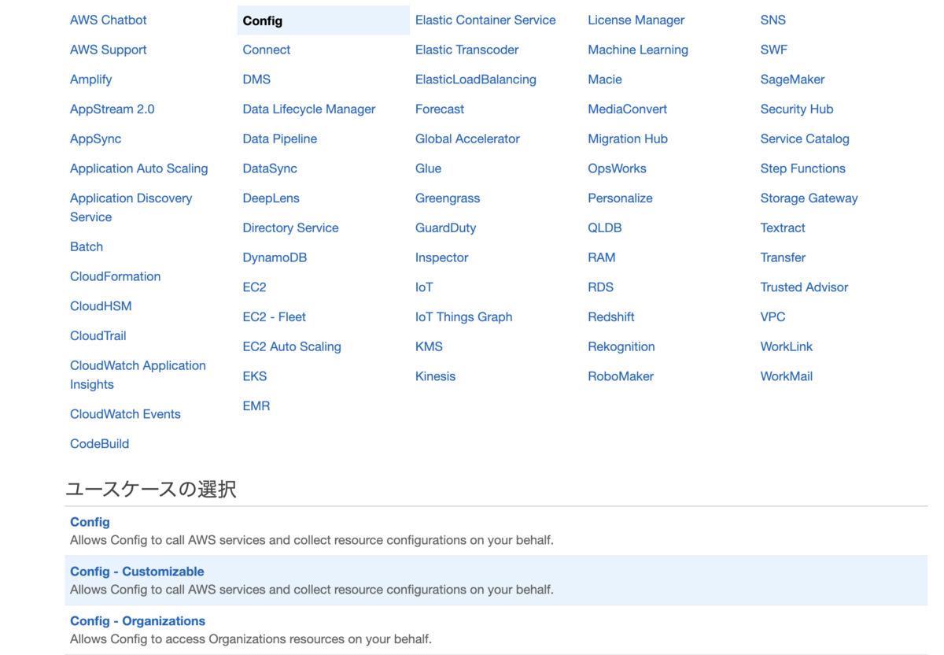944x655 pixels.
Task: Pick the plain EC2 service
Action: pyautogui.click(x=254, y=287)
